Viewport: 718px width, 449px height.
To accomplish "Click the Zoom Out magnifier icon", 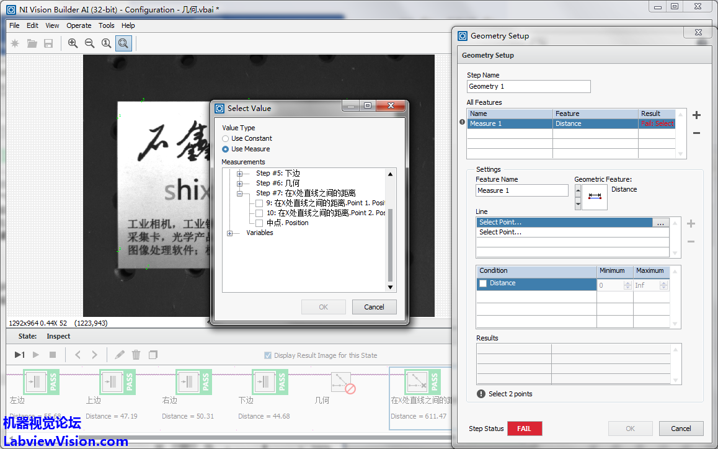I will (x=90, y=43).
